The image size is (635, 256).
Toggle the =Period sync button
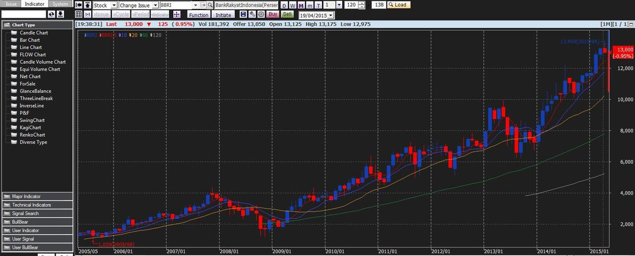(x=140, y=14)
